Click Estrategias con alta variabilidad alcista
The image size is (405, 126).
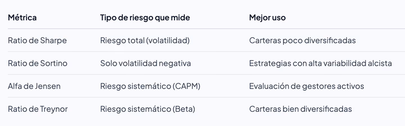pyautogui.click(x=320, y=63)
